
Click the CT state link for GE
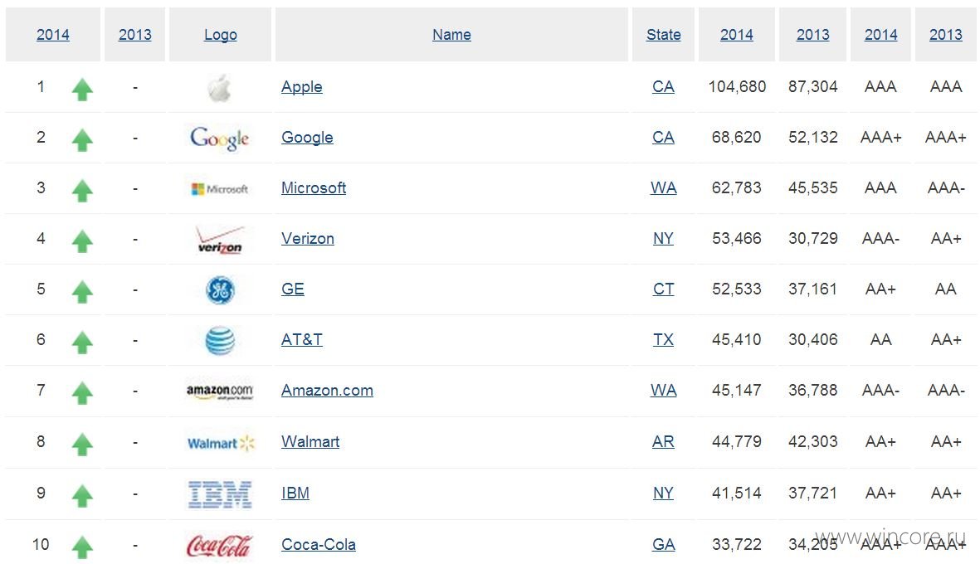tap(663, 289)
